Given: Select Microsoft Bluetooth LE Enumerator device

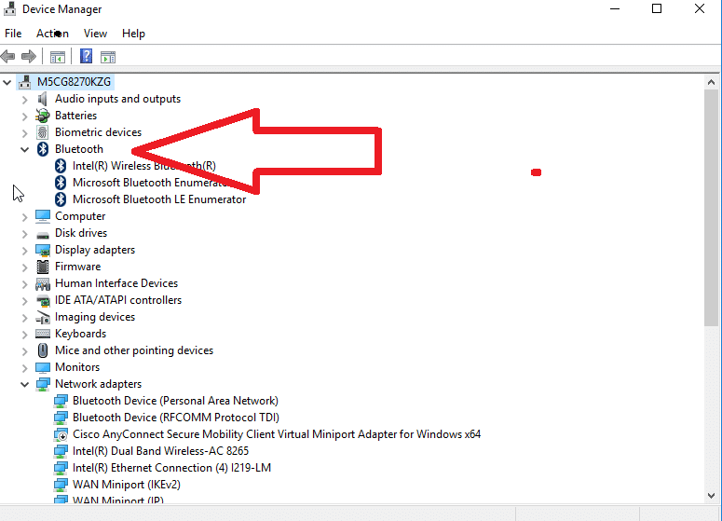Looking at the screenshot, I should coord(158,199).
